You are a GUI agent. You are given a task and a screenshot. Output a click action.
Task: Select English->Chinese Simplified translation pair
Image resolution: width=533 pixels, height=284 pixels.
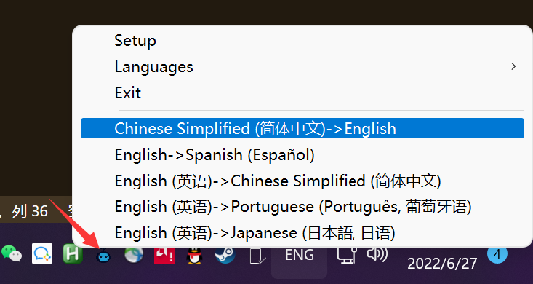(302, 181)
